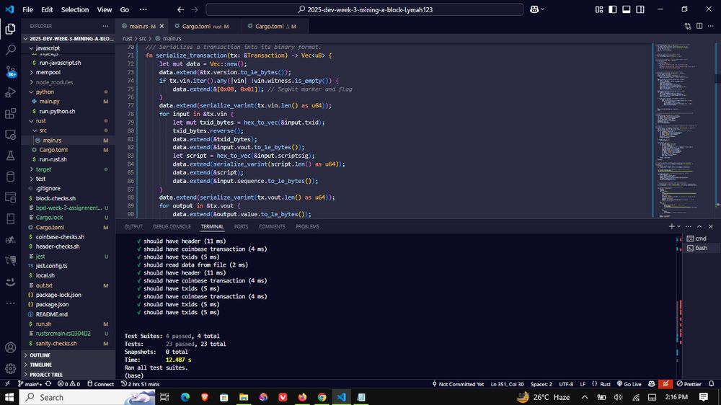Open the Go menu

(125, 9)
